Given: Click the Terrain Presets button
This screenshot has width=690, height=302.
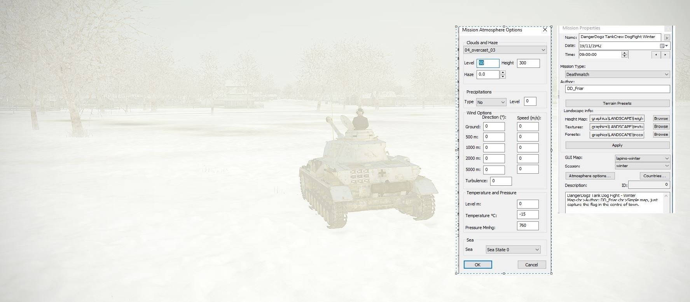Looking at the screenshot, I should [617, 103].
